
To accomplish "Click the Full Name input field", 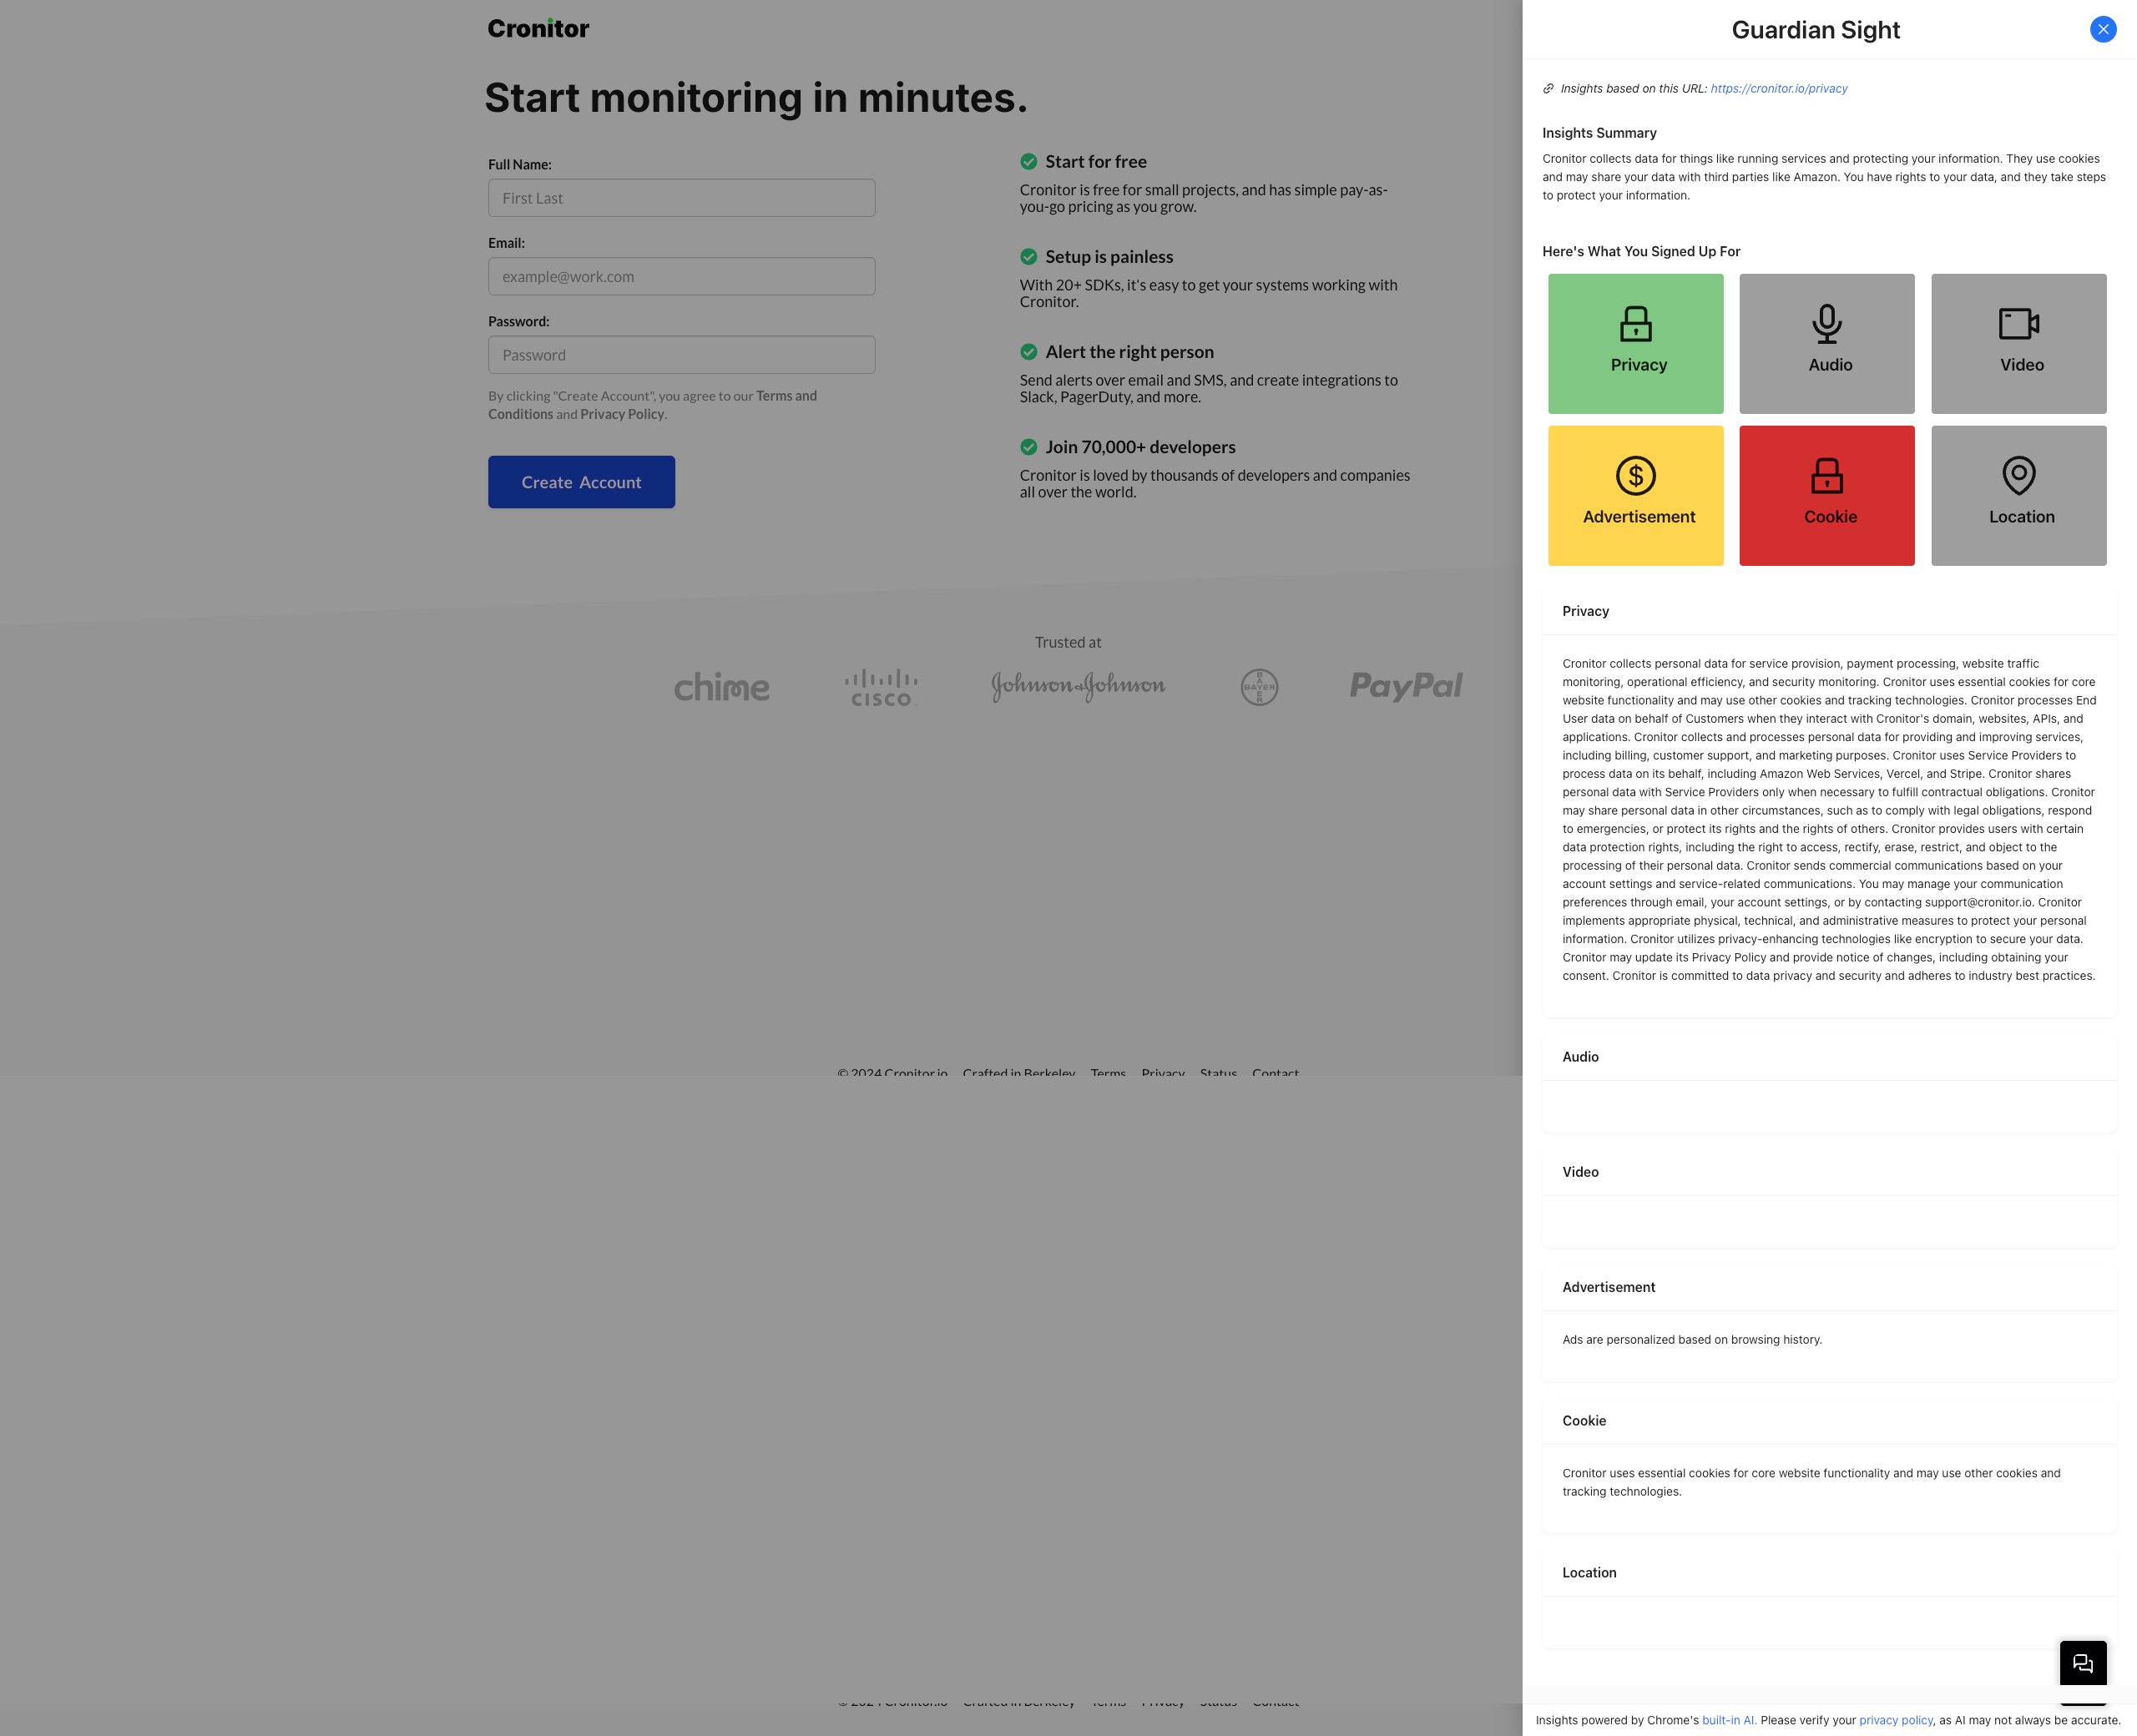I will 681,198.
